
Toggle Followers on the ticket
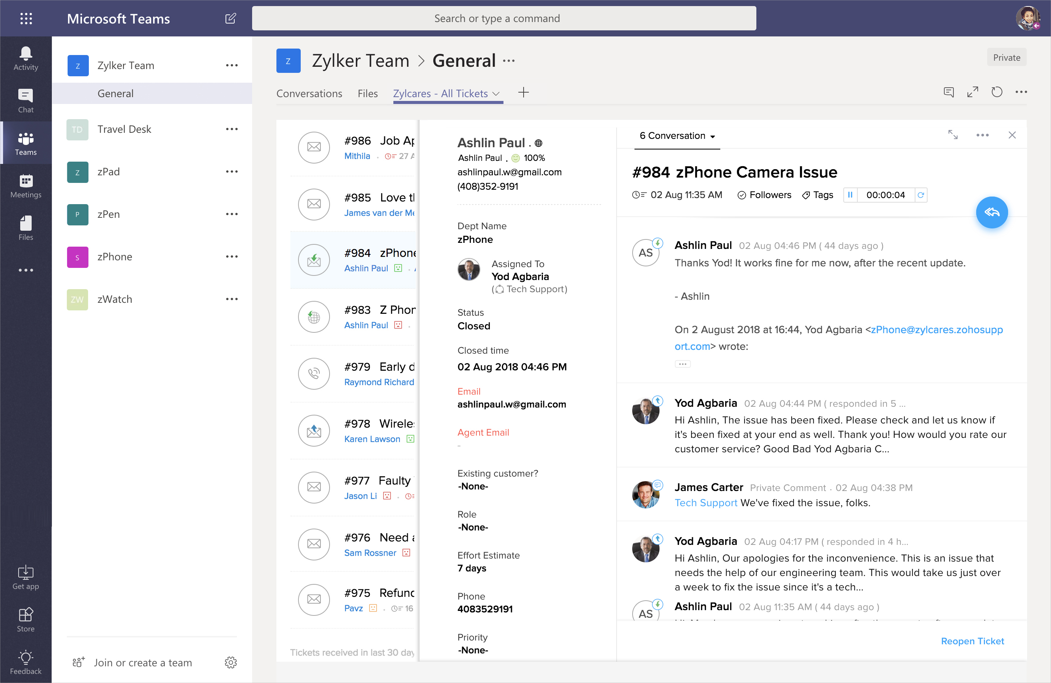764,195
